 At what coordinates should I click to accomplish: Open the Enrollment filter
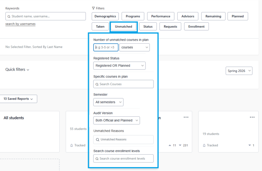196,27
